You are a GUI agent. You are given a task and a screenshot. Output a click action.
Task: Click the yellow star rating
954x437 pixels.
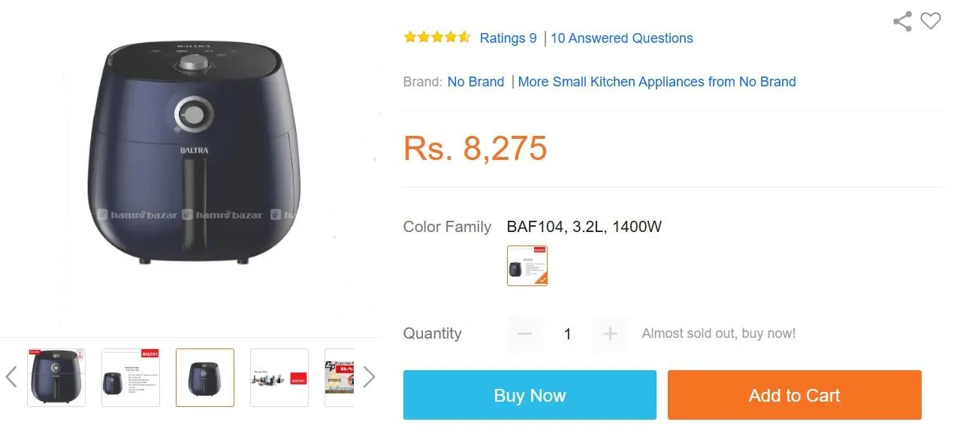436,38
